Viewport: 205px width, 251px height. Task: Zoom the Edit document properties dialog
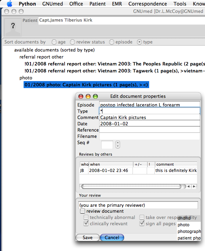click(95, 96)
